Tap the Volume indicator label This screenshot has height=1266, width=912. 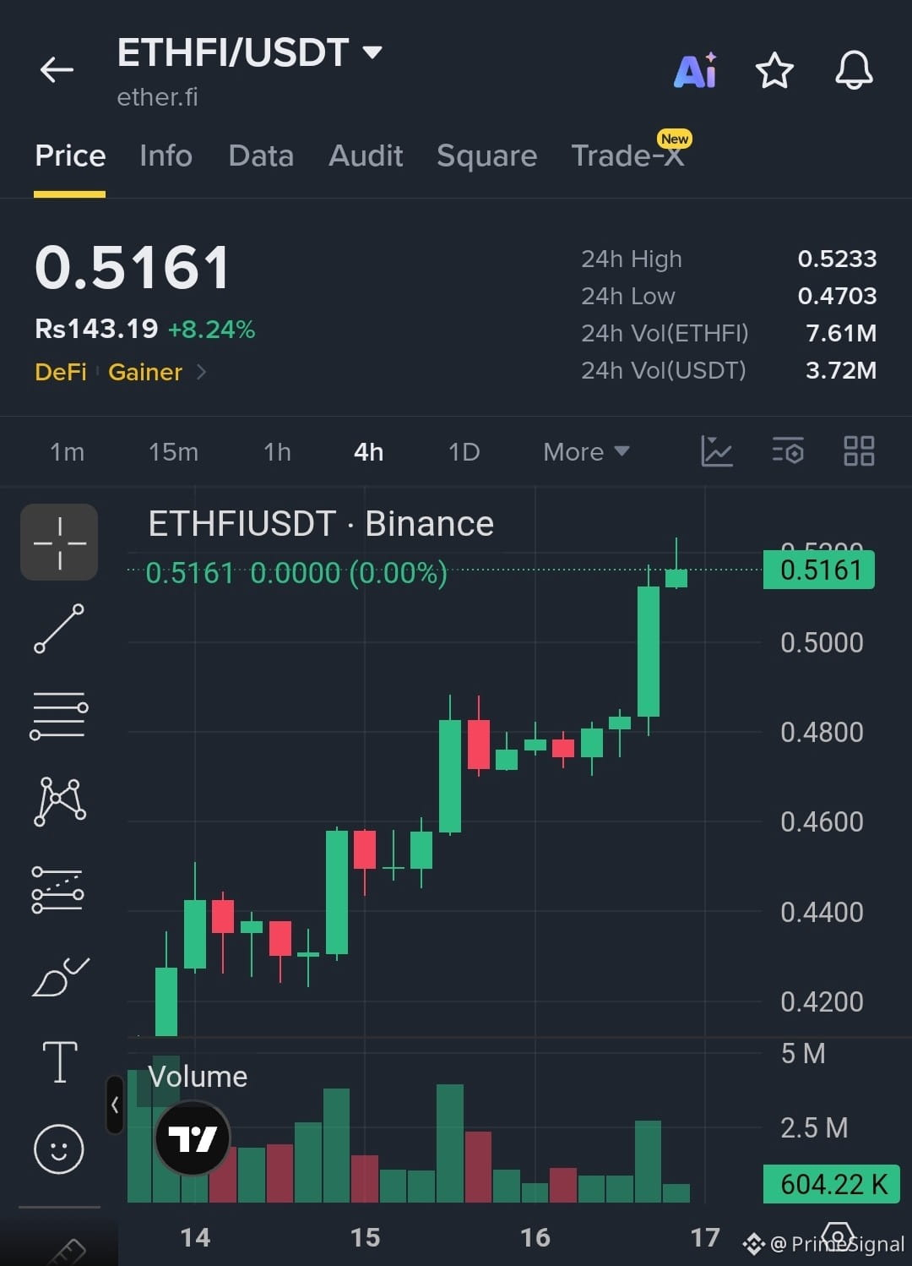coord(198,1077)
